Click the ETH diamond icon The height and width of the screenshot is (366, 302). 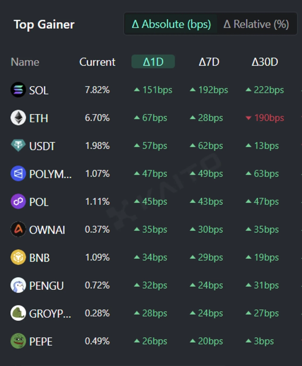18,118
